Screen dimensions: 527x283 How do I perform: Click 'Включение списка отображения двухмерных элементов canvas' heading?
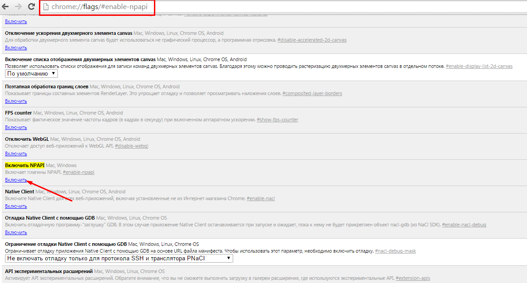tap(80, 59)
